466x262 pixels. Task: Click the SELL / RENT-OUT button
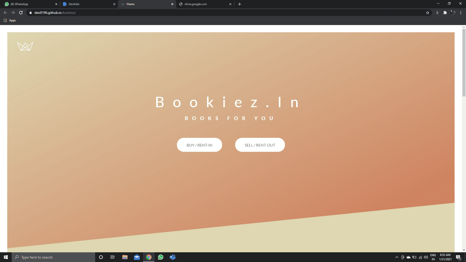[260, 145]
